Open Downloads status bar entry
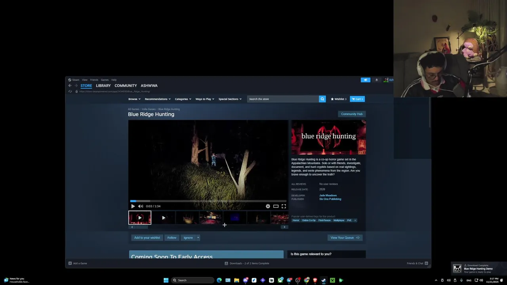This screenshot has width=507, height=285. (x=247, y=263)
